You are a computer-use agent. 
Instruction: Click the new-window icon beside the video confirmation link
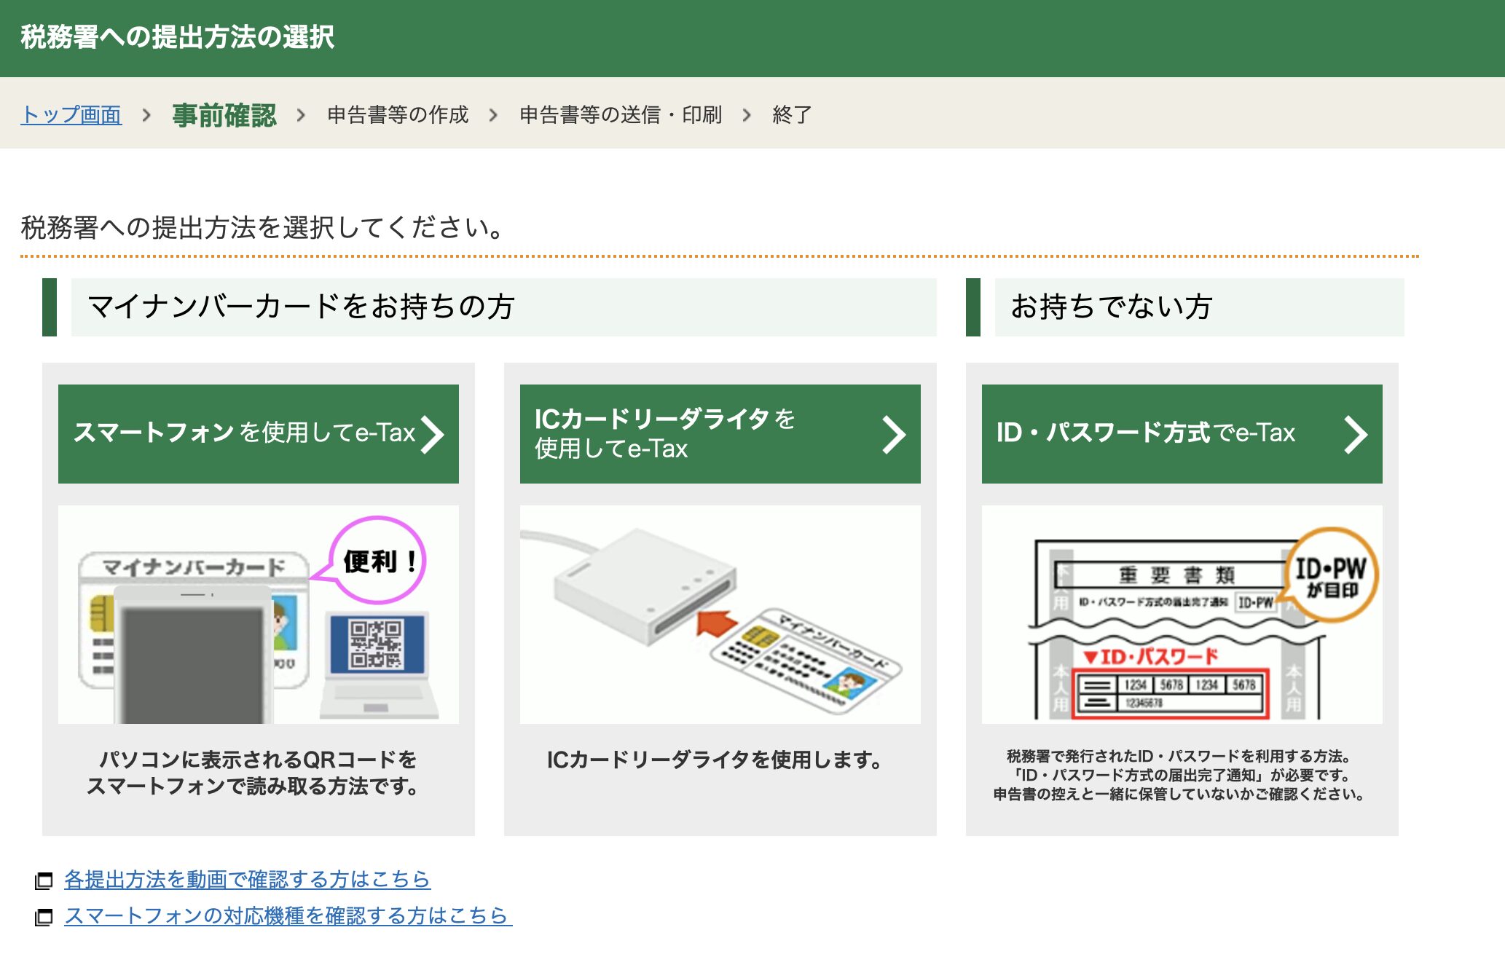click(x=44, y=880)
